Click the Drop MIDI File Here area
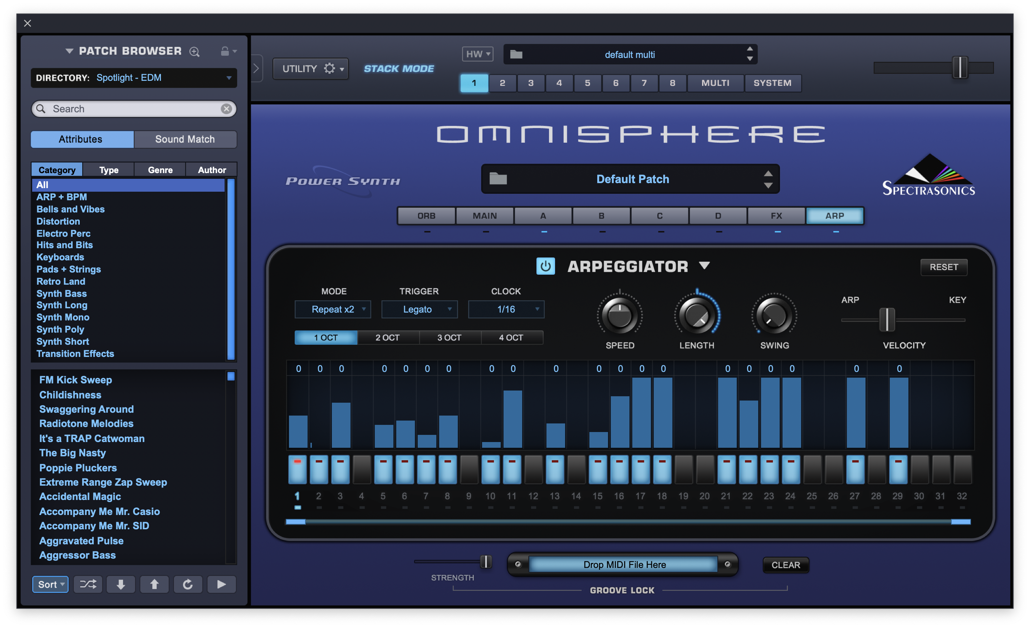1030x628 pixels. (x=624, y=564)
